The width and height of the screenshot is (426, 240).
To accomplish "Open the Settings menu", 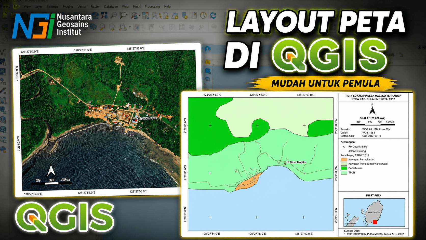I will click(x=52, y=6).
